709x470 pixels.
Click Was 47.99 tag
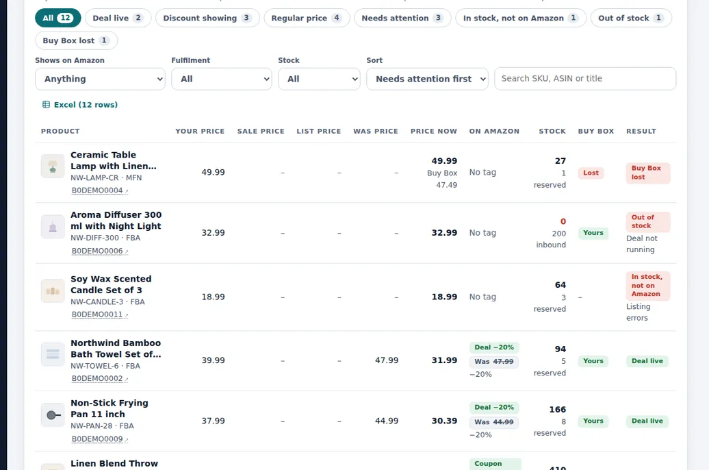[x=494, y=361]
